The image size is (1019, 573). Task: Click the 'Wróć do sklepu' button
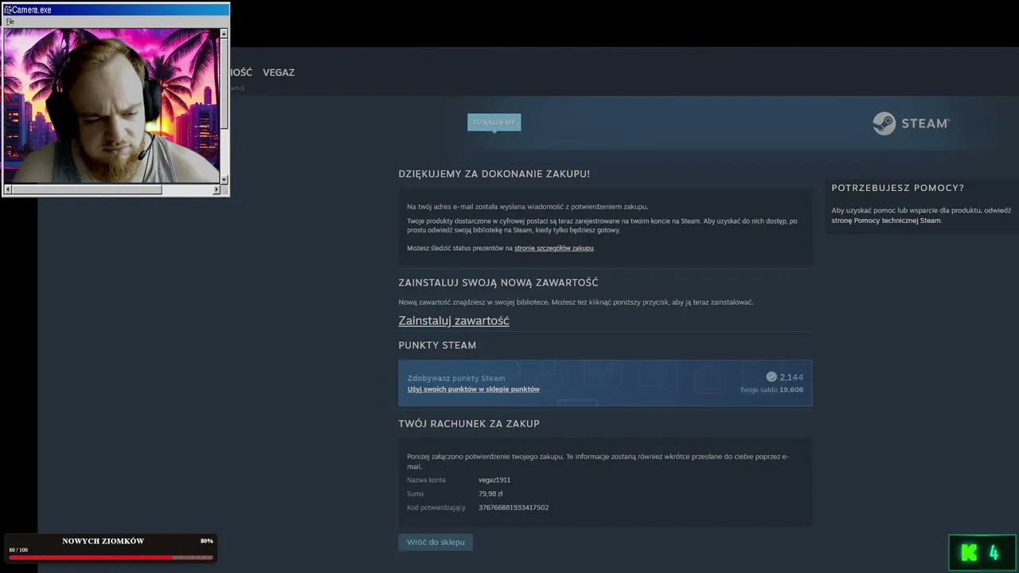tap(435, 542)
